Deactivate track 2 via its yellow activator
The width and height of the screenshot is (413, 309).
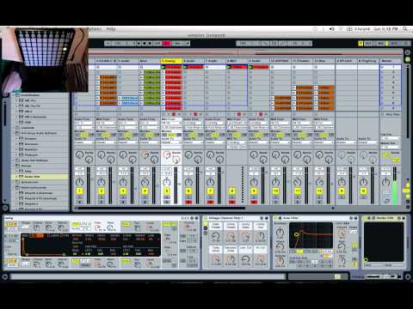(102, 191)
